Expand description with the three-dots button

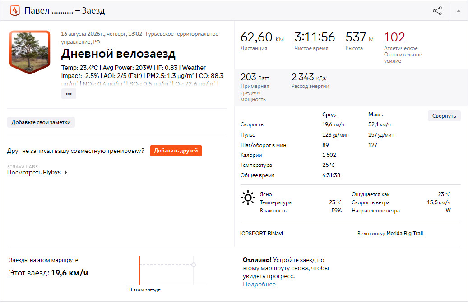pyautogui.click(x=69, y=94)
